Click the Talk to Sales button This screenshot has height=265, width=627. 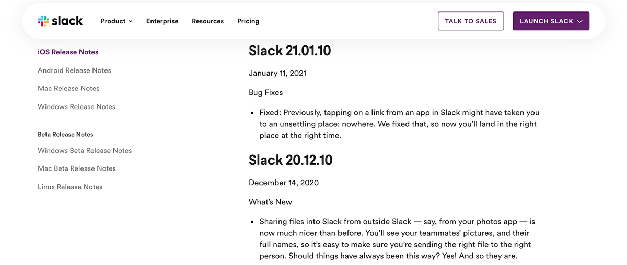[x=470, y=21]
